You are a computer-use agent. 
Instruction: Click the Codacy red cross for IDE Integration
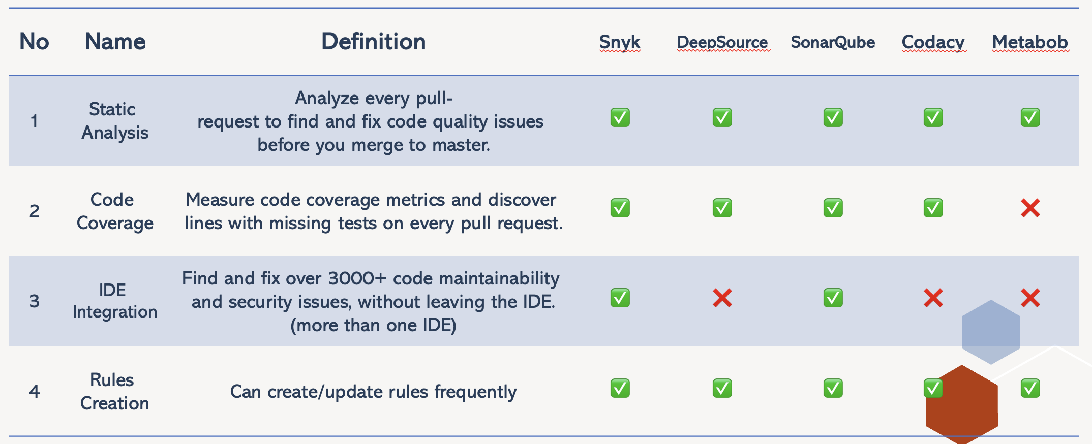pos(933,298)
